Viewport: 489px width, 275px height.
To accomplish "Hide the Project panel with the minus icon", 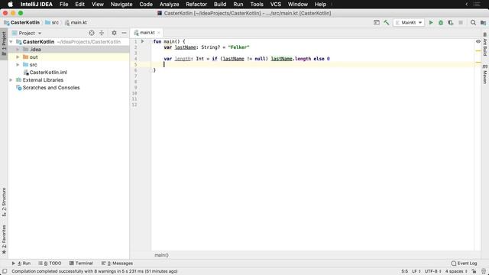I will pos(124,33).
